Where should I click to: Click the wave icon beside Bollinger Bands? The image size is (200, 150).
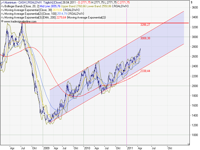coord(2,6)
